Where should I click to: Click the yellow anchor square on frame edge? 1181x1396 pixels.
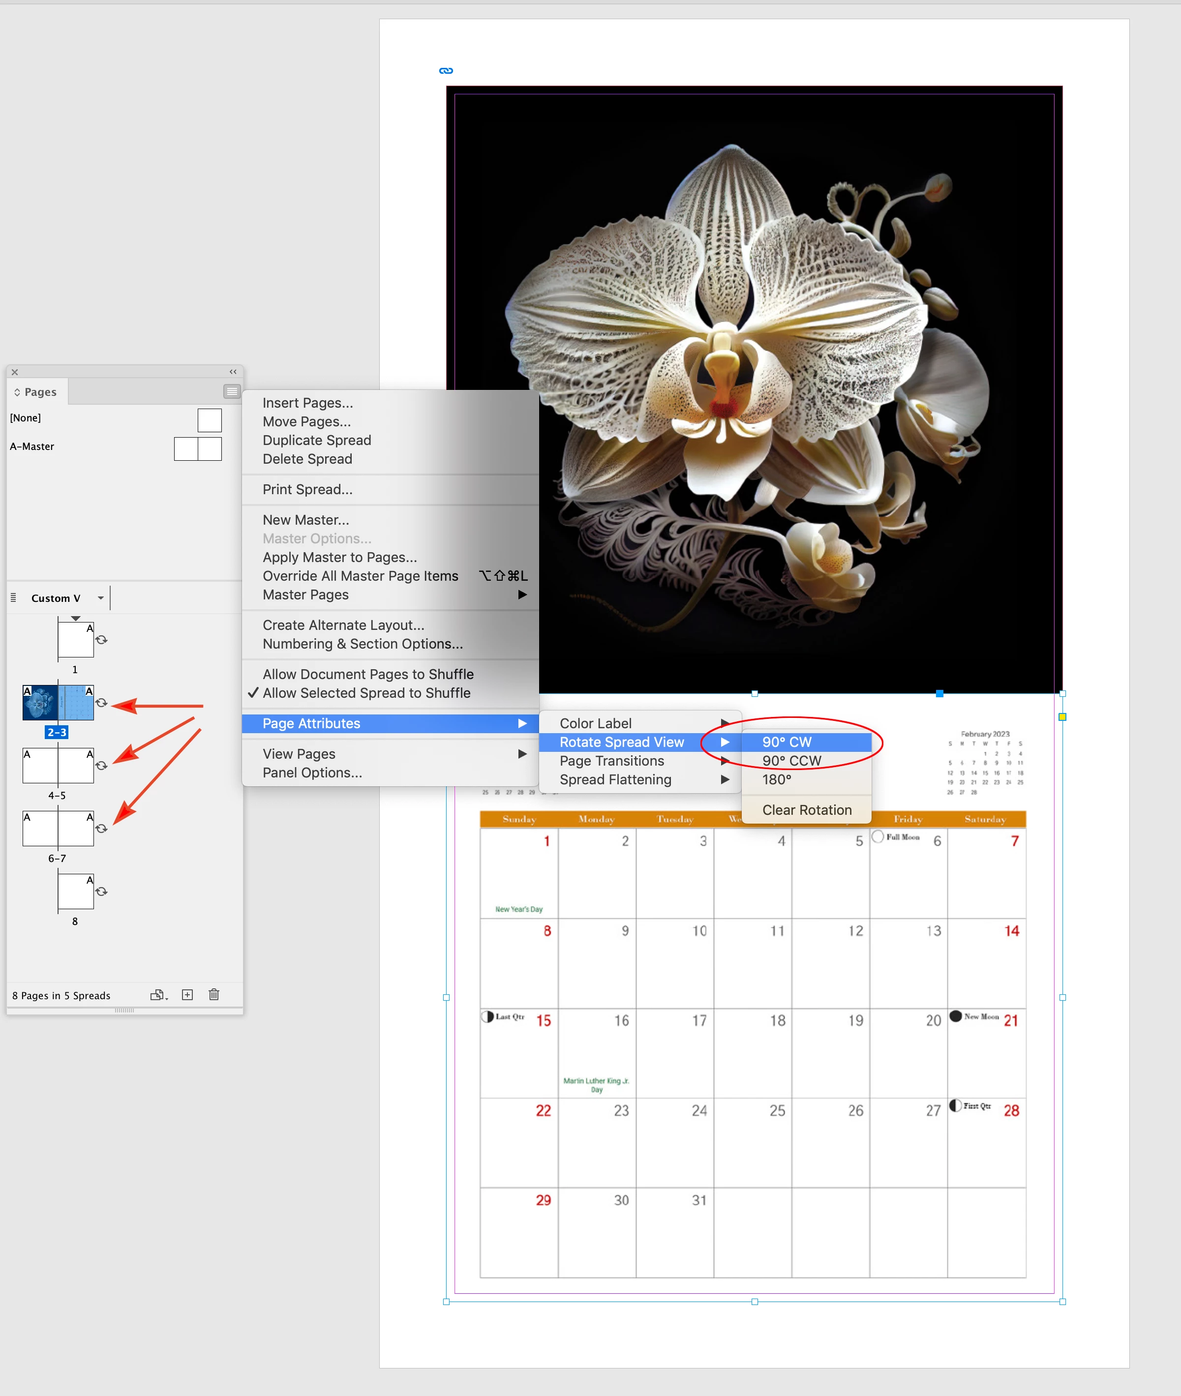pyautogui.click(x=1062, y=717)
